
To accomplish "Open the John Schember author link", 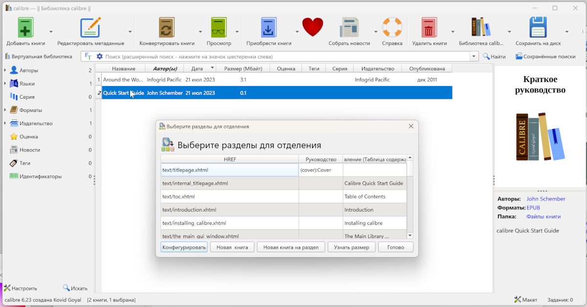I will click(x=546, y=199).
